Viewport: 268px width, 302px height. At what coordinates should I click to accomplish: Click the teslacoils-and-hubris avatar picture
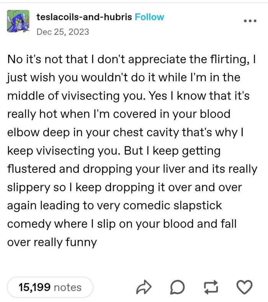18,21
